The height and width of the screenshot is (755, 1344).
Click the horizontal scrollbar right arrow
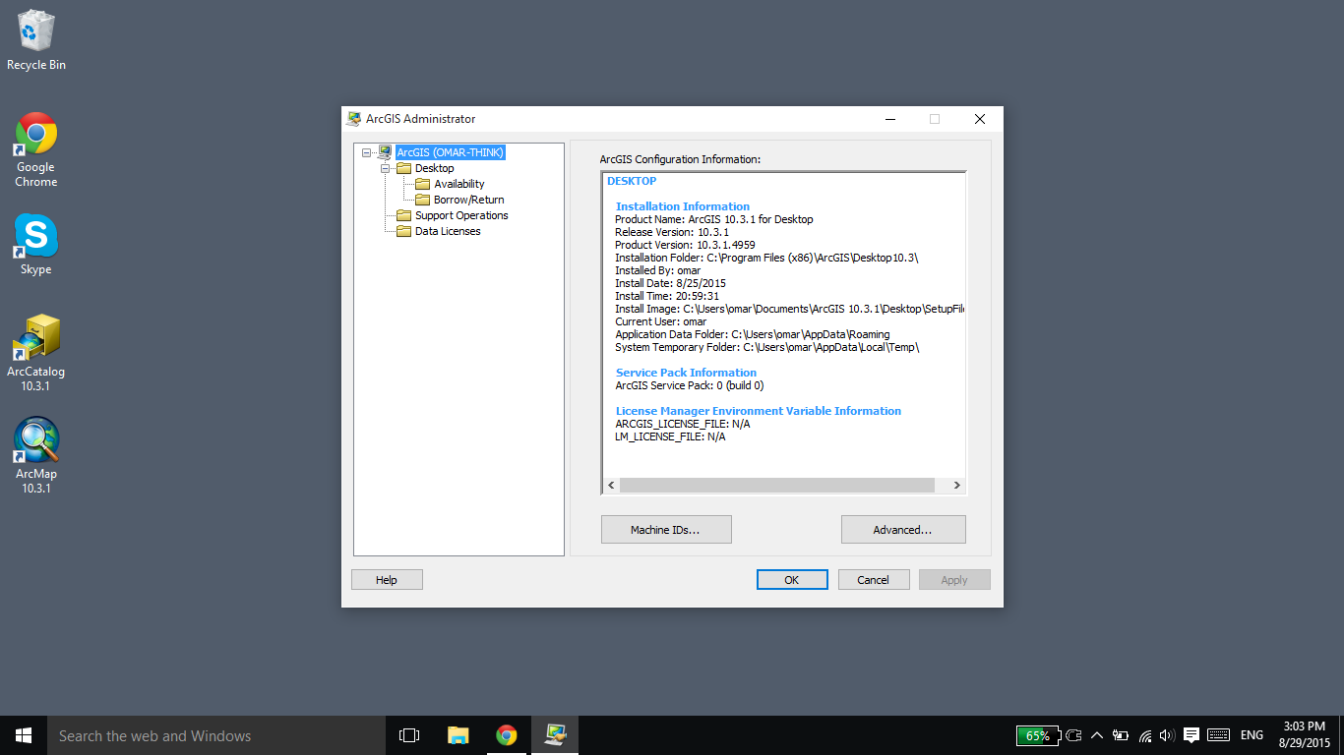(956, 486)
